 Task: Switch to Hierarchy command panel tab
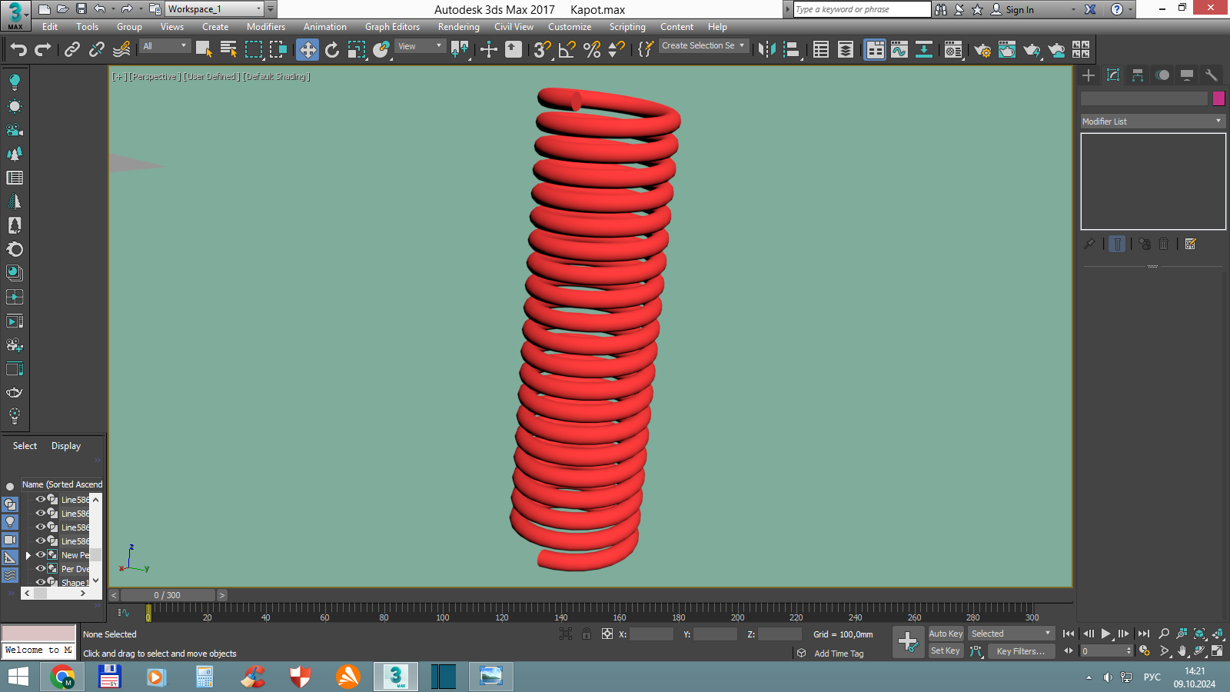1138,75
